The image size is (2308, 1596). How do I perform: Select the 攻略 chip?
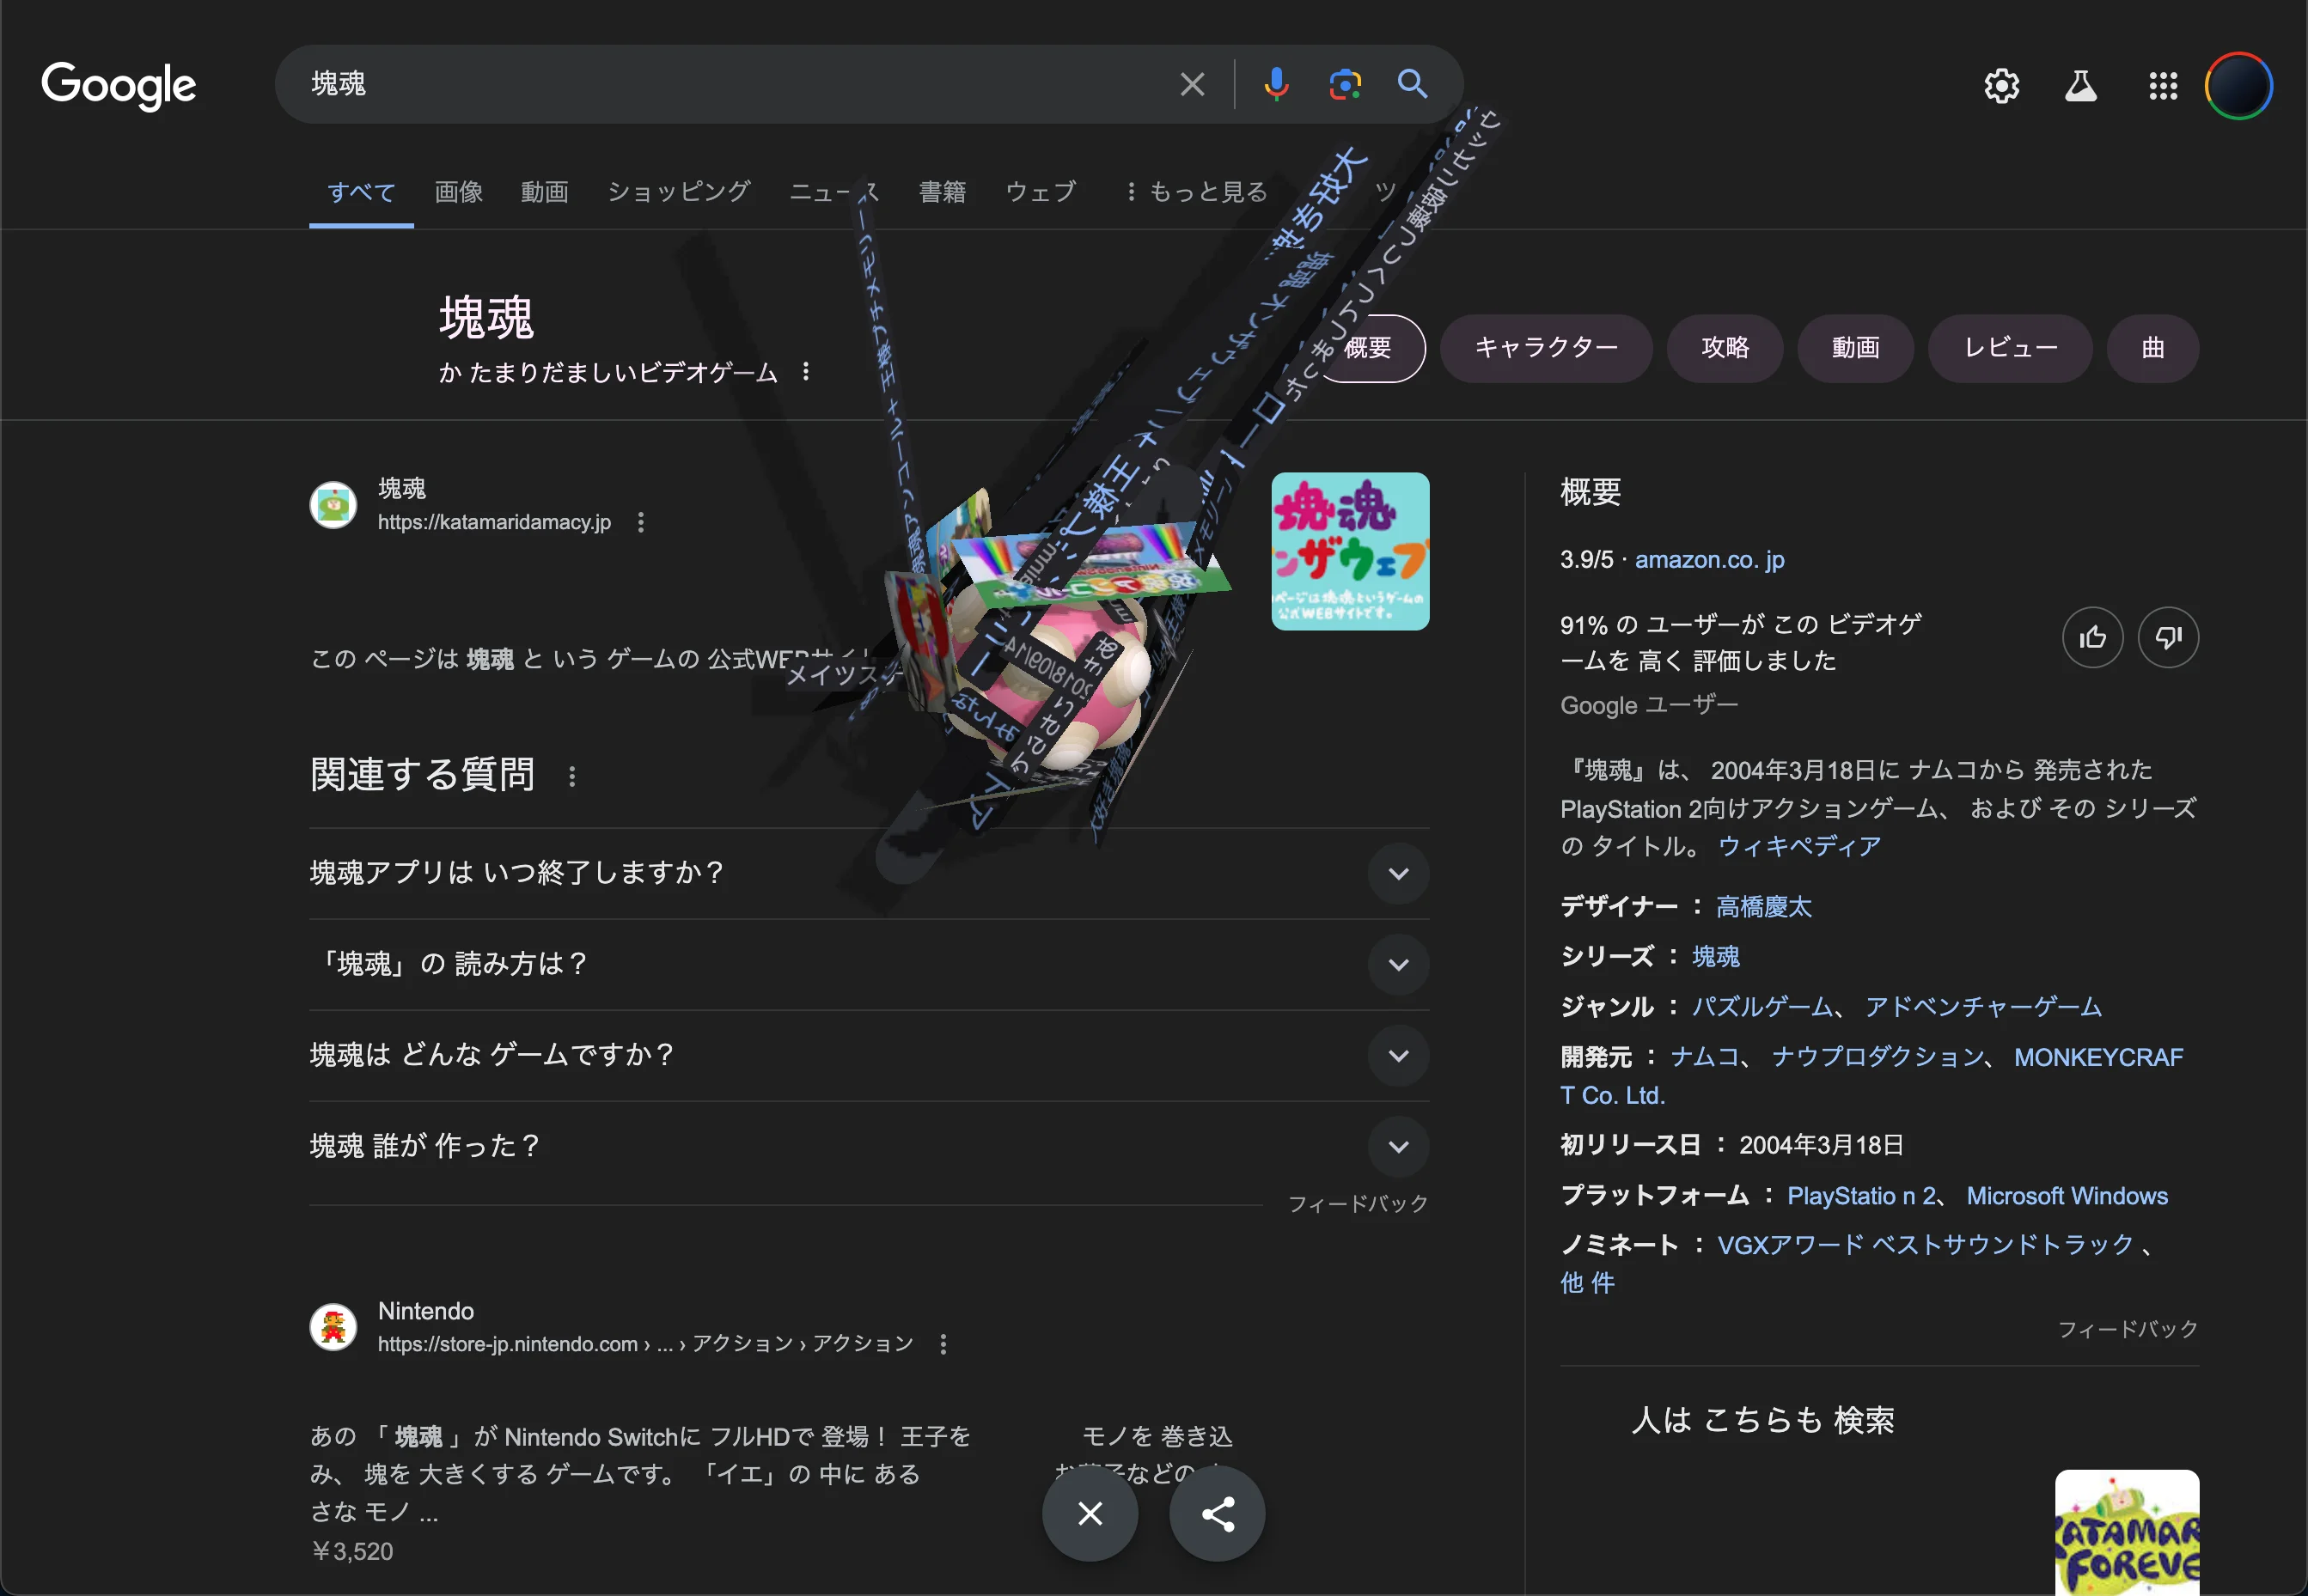pyautogui.click(x=1725, y=348)
